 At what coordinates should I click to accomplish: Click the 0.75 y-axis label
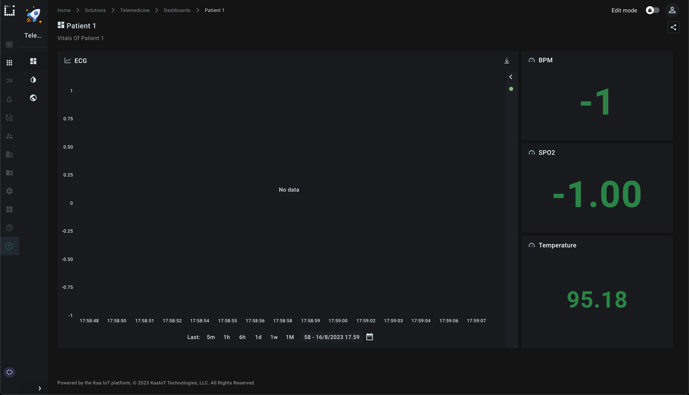pos(68,119)
